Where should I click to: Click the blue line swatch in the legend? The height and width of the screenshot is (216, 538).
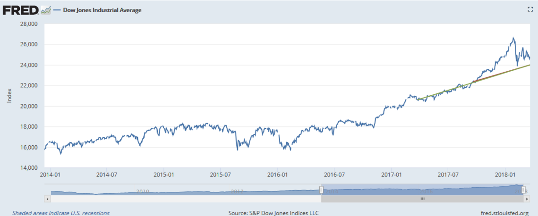pyautogui.click(x=57, y=10)
